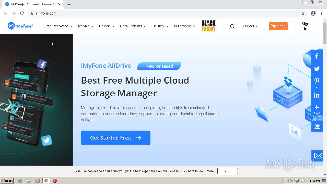This screenshot has width=327, height=184.
Task: Click the taskbar clock showing 11:33 PM
Action: coord(314,181)
